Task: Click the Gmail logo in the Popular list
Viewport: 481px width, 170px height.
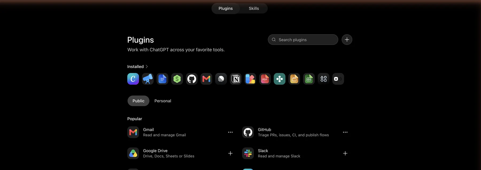Action: [x=133, y=132]
